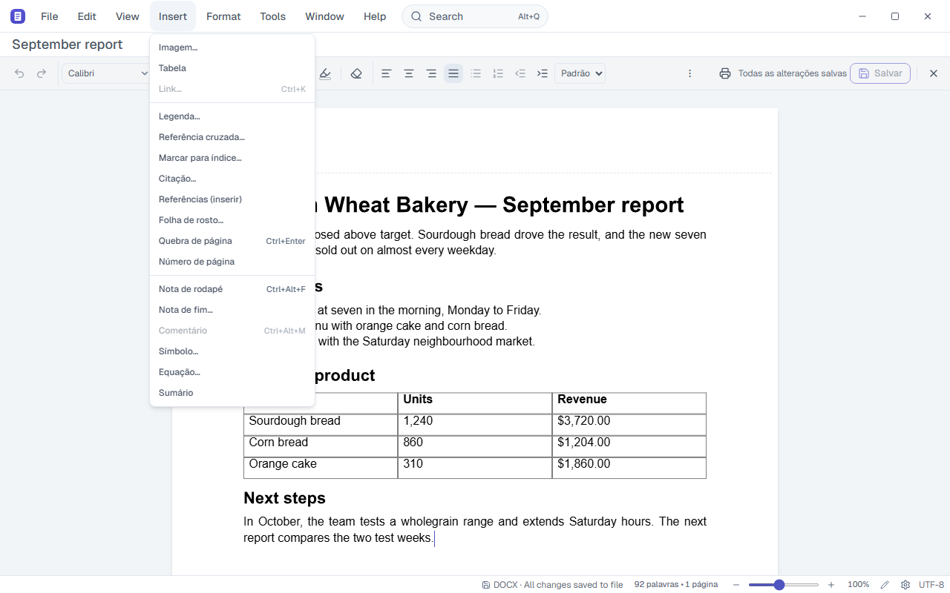The height and width of the screenshot is (593, 950).
Task: Select Referências (inserir) entry
Action: [232, 199]
